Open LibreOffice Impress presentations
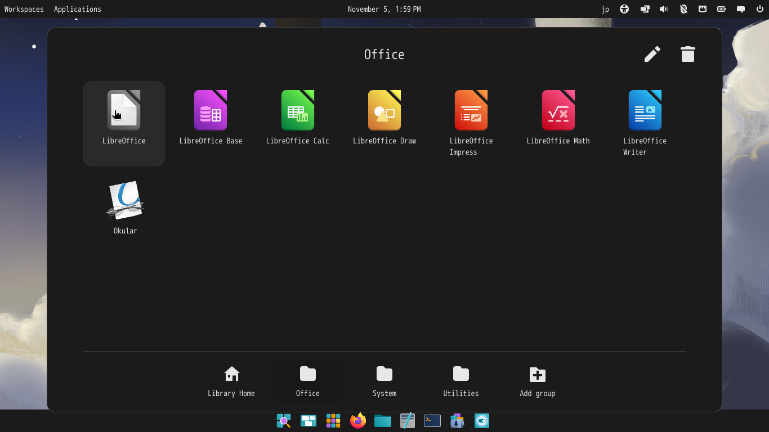769x432 pixels. pos(471,123)
